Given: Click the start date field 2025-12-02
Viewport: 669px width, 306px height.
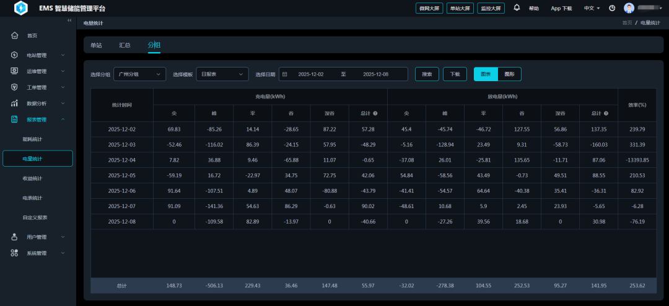Looking at the screenshot, I should pyautogui.click(x=311, y=74).
